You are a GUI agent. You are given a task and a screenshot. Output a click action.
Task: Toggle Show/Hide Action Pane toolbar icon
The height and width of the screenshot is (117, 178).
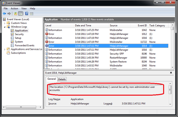pos(32,14)
